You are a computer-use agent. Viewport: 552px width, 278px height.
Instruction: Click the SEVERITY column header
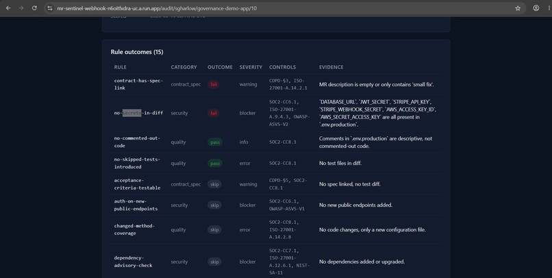[x=251, y=67]
